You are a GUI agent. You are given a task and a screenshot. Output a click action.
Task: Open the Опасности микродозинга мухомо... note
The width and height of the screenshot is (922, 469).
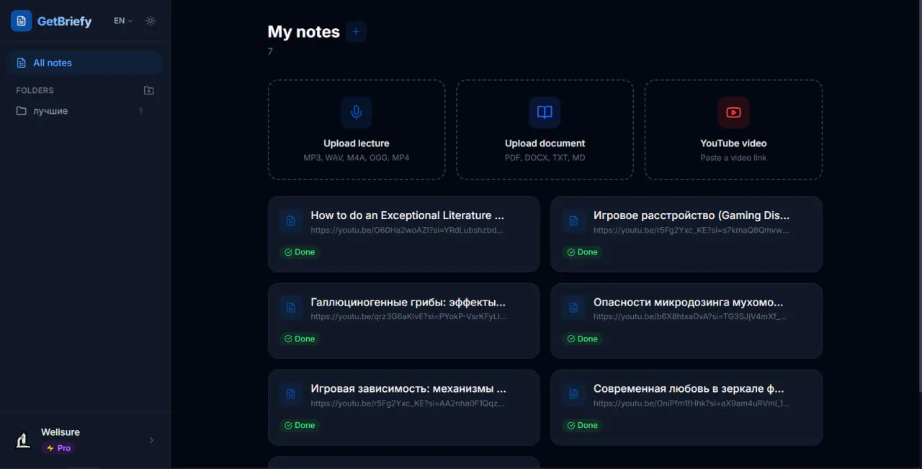(x=686, y=321)
